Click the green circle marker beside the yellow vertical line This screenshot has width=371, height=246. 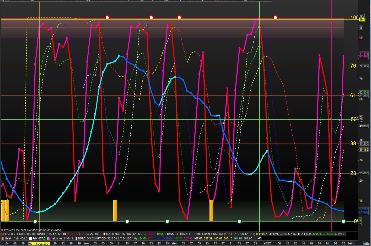[x=35, y=221]
